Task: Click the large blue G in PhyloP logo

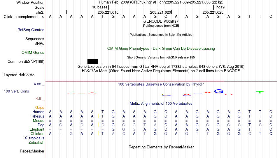Action: (219, 91)
